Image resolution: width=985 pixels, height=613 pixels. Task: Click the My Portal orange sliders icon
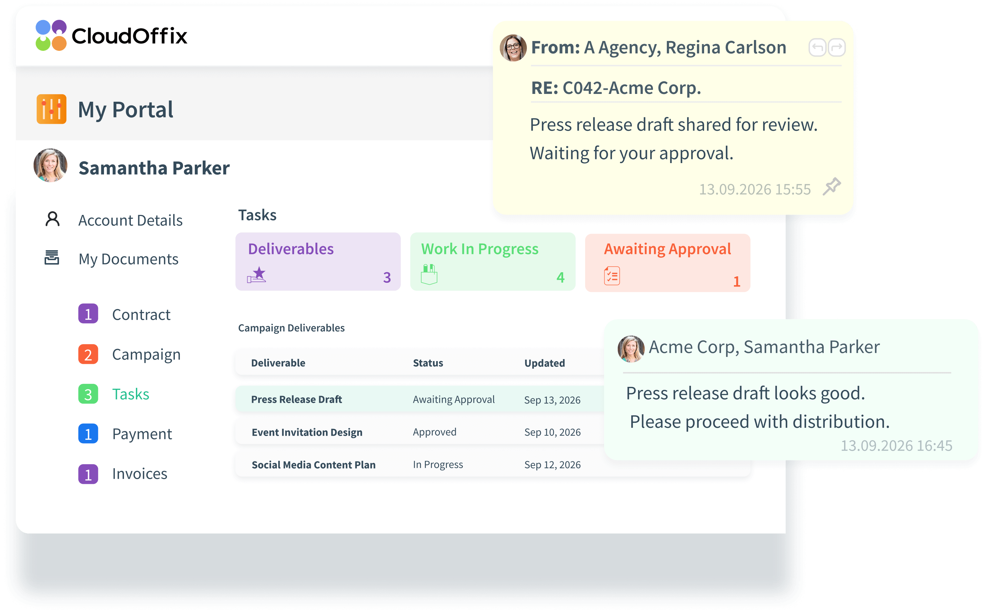point(52,109)
